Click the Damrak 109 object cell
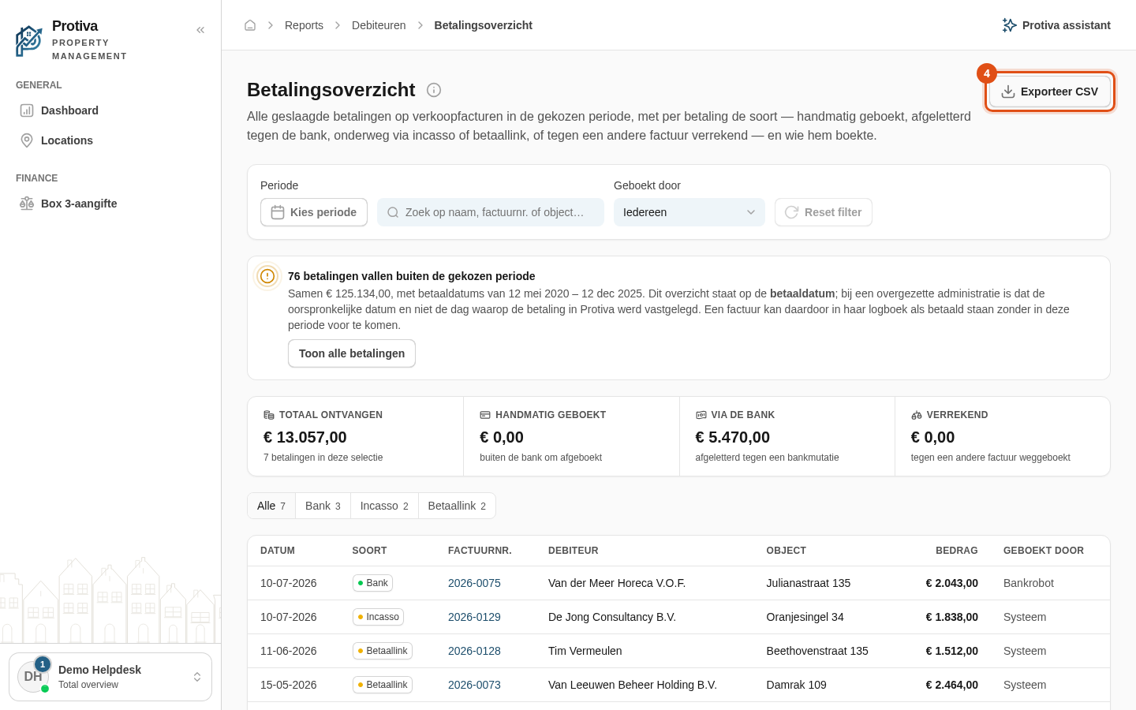Screen dimensions: 1136x710 [797, 685]
